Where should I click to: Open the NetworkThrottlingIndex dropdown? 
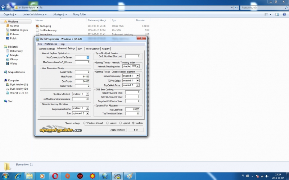pyautogui.click(x=130, y=67)
